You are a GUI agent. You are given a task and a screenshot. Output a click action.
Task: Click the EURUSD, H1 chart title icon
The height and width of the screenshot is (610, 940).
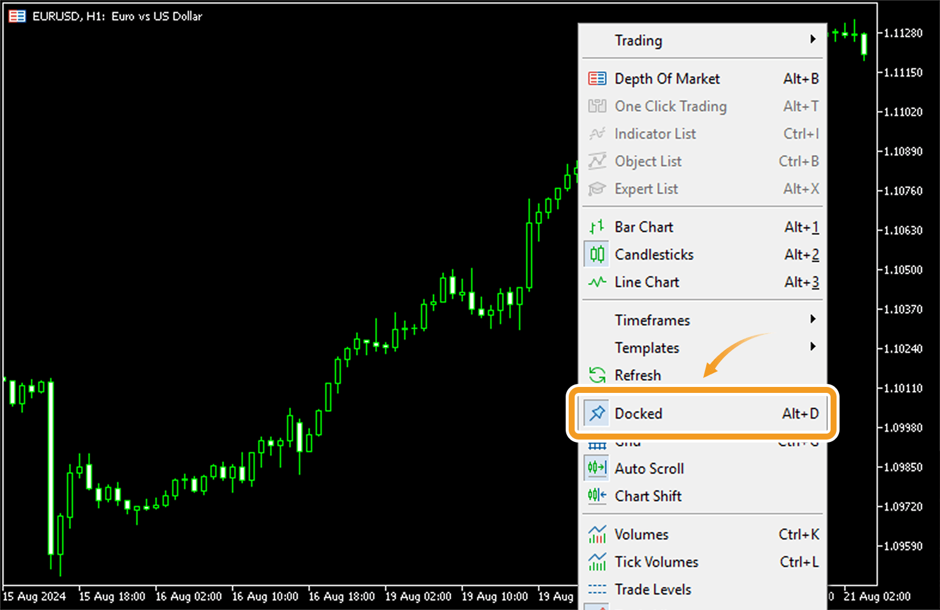click(x=17, y=16)
